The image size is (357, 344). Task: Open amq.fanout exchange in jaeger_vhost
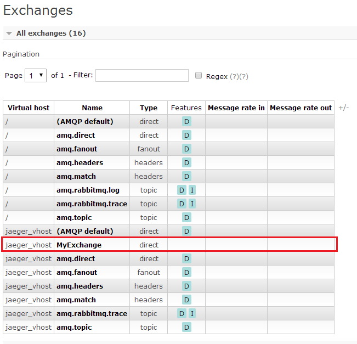click(77, 272)
